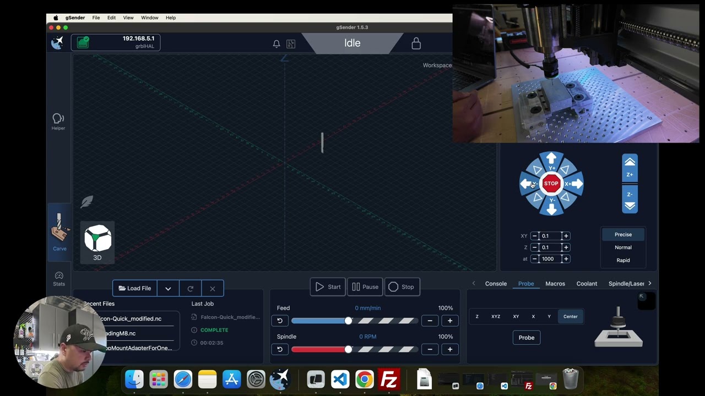Reset the Feed override to default
The image size is (705, 396).
click(279, 321)
